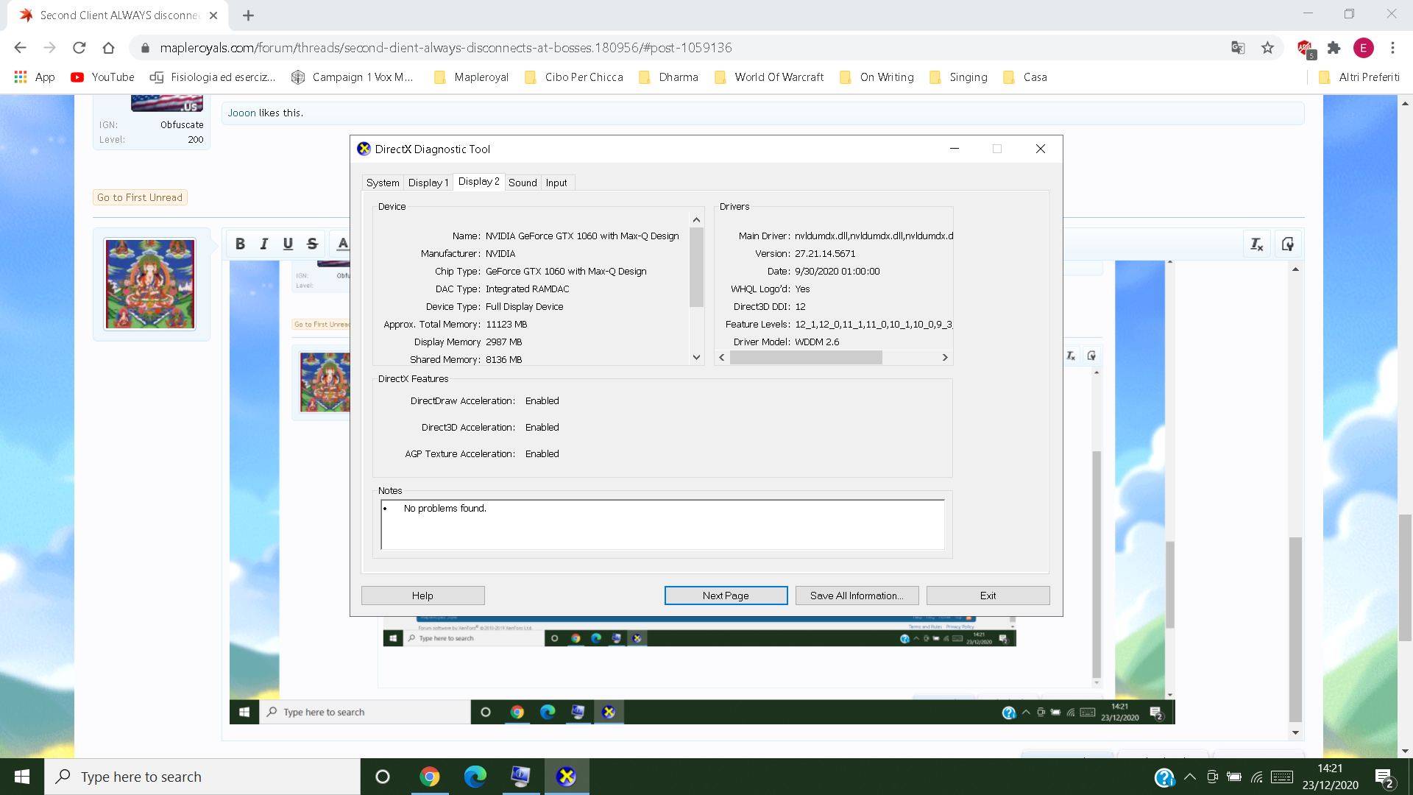Open the Altri Preferiti bookmarks folder

(1359, 77)
